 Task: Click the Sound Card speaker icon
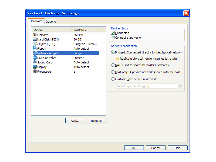click(35, 62)
